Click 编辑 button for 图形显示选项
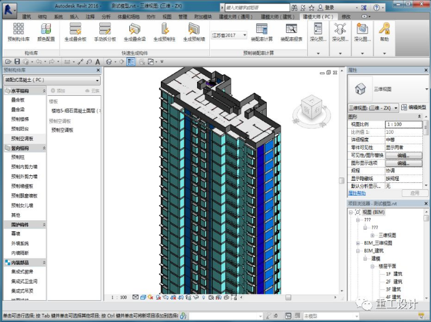 point(404,163)
